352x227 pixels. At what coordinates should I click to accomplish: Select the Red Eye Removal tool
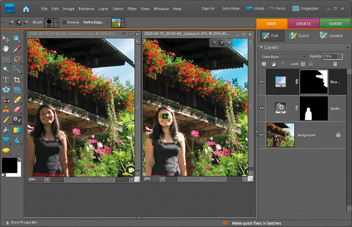pyautogui.click(x=6, y=100)
